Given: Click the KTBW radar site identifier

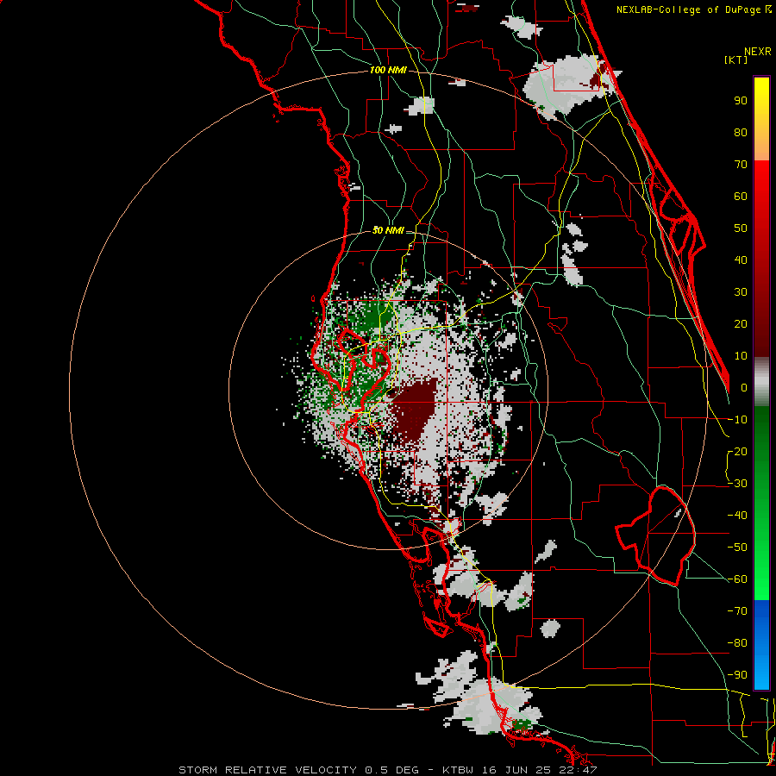Looking at the screenshot, I should (x=458, y=770).
